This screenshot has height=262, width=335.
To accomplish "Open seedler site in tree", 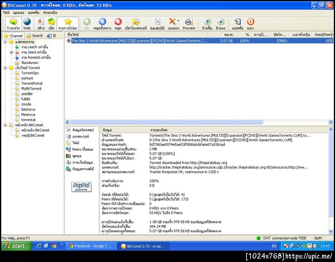I will point(27,94).
